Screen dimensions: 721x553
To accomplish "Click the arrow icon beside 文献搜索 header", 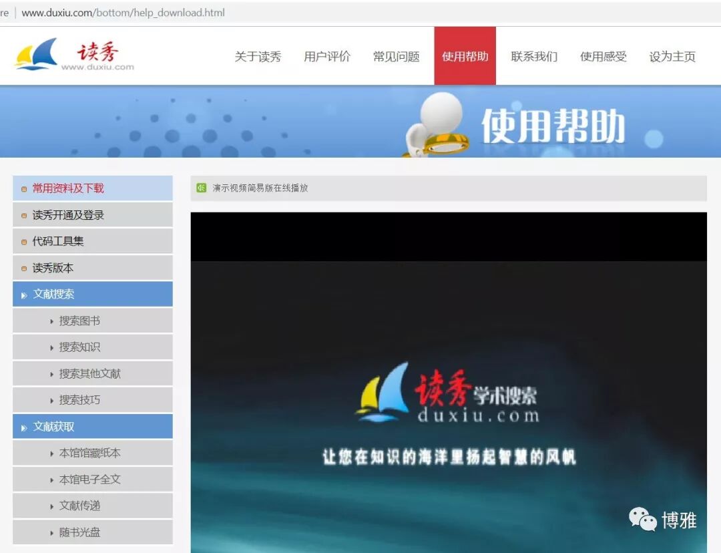I will pos(24,295).
